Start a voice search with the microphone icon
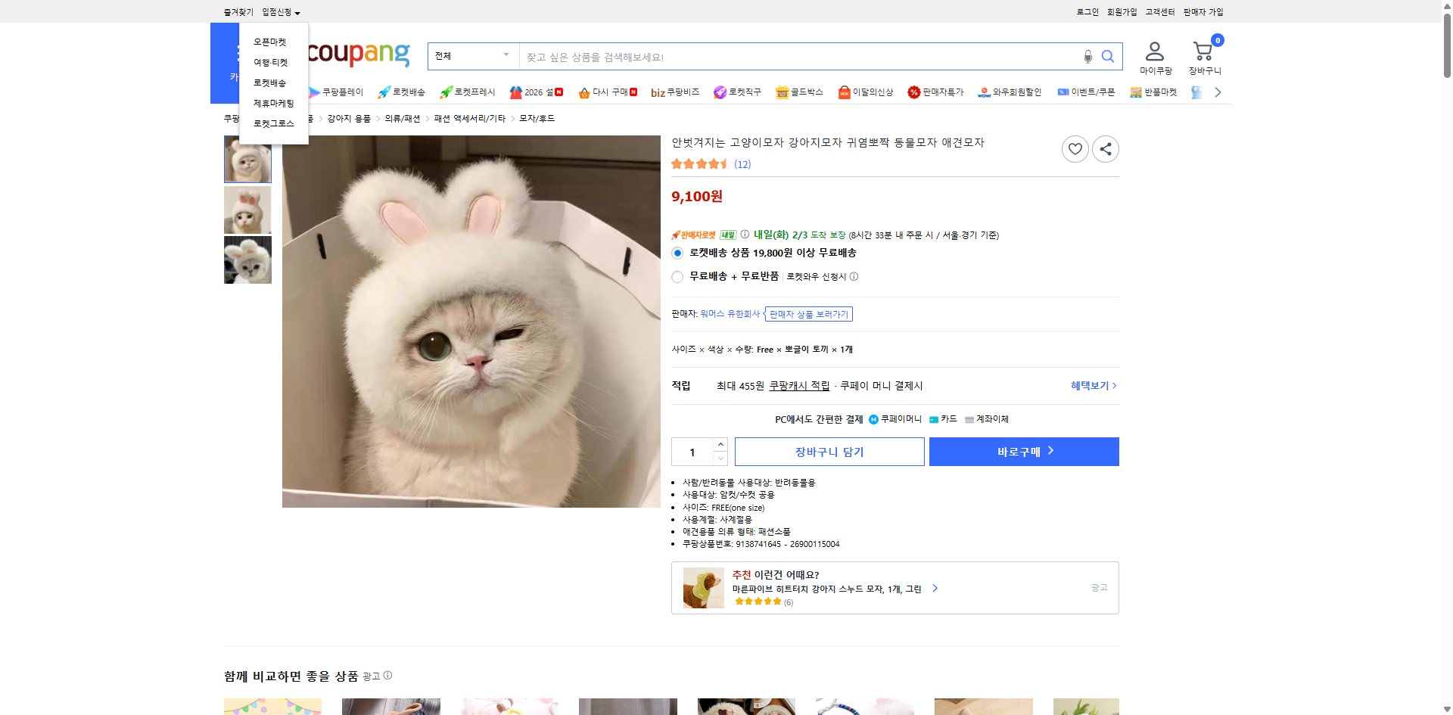The height and width of the screenshot is (715, 1453). (1087, 56)
